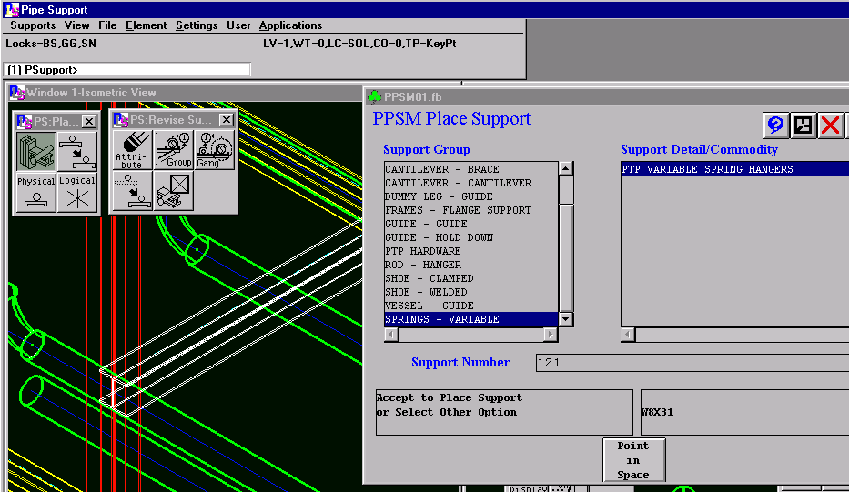Select PTP VARIABLE SPRING HANGERS commodity
The image size is (849, 492).
[708, 169]
